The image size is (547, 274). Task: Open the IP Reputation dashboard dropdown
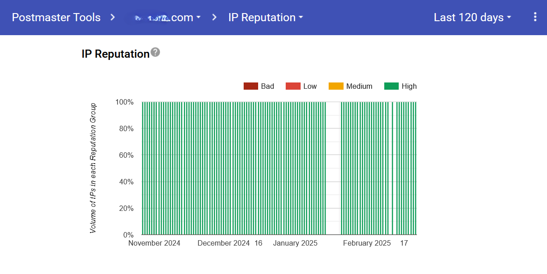tap(265, 18)
